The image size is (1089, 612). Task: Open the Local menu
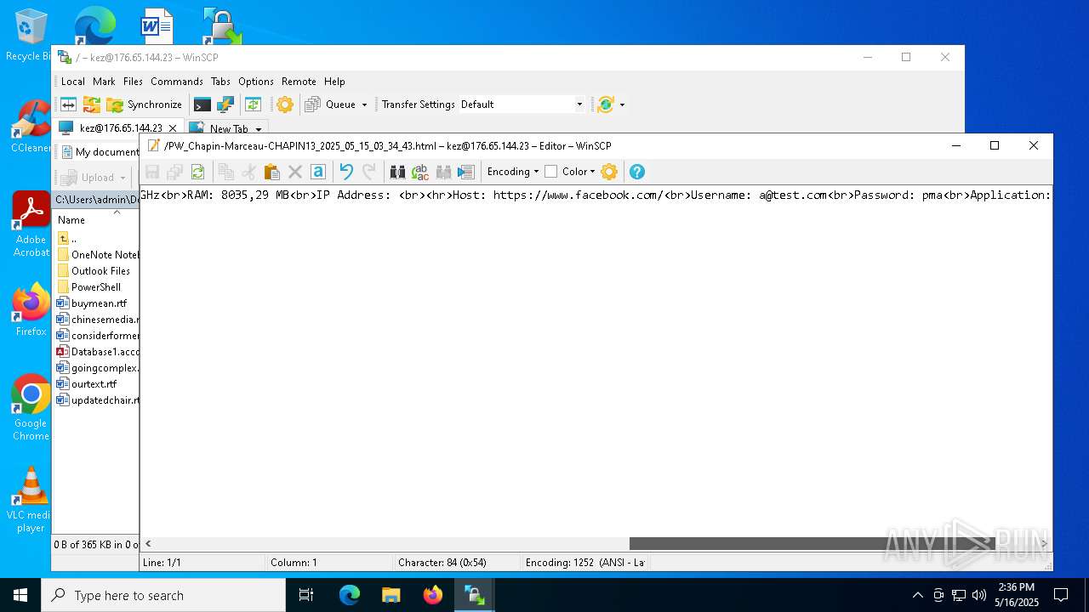[73, 82]
